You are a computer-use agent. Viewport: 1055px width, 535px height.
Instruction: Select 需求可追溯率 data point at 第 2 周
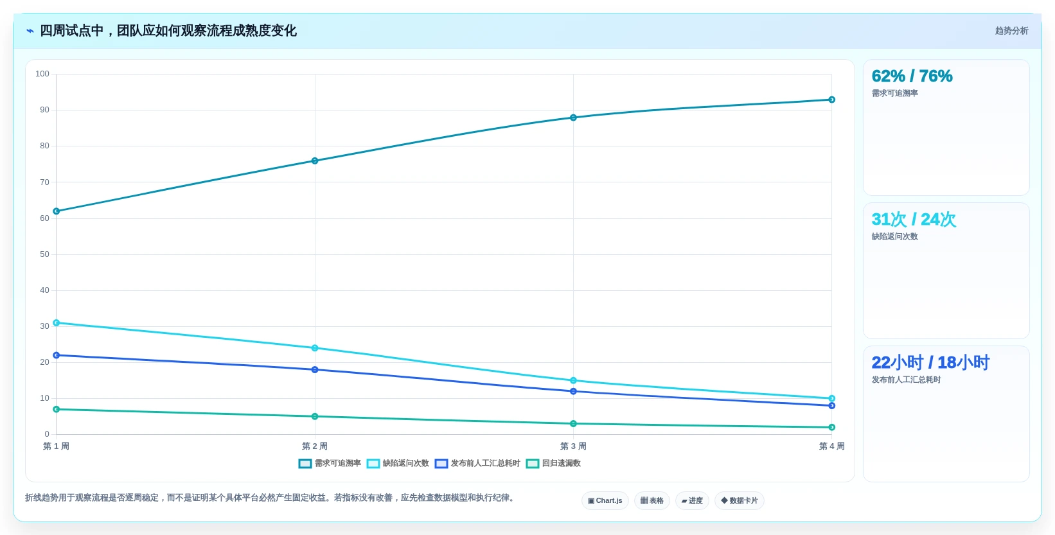point(315,161)
